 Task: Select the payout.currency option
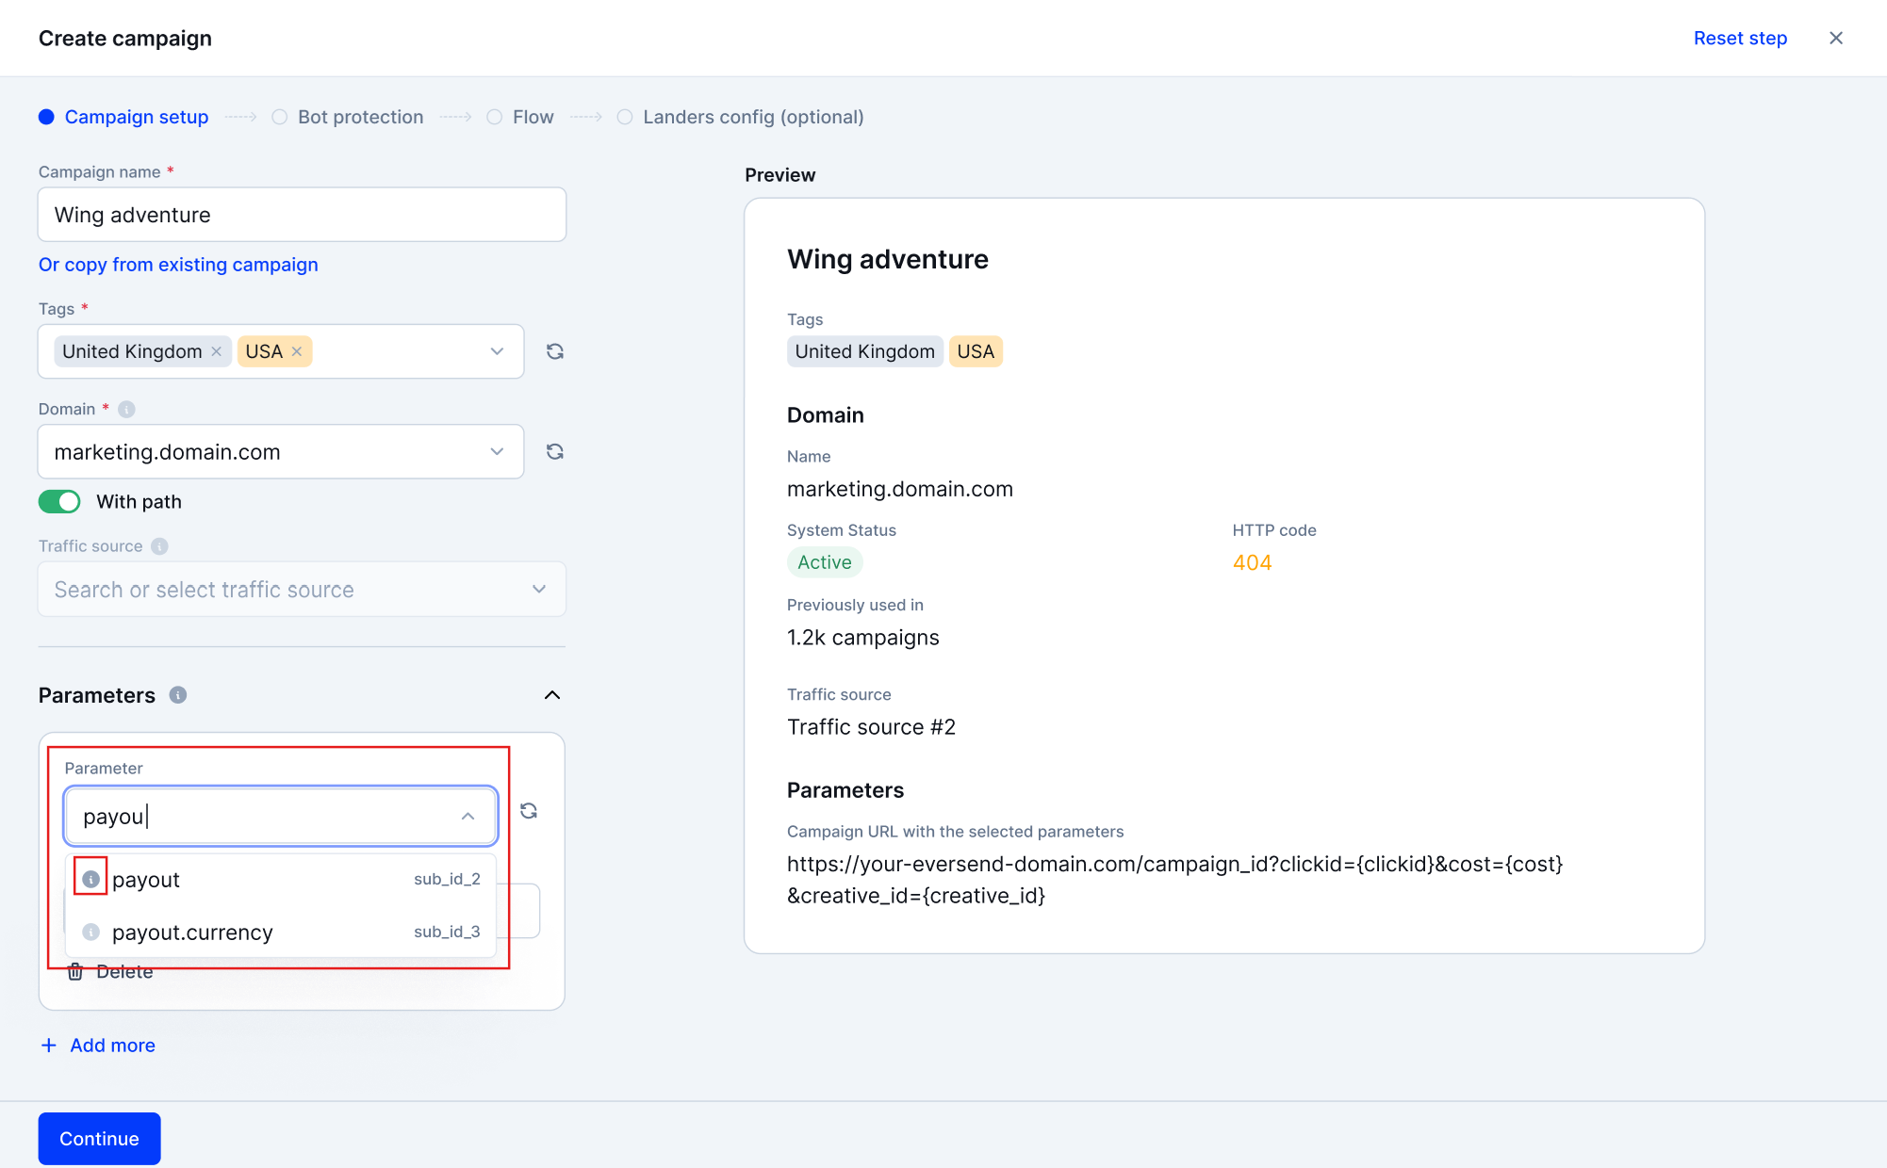[x=281, y=933]
